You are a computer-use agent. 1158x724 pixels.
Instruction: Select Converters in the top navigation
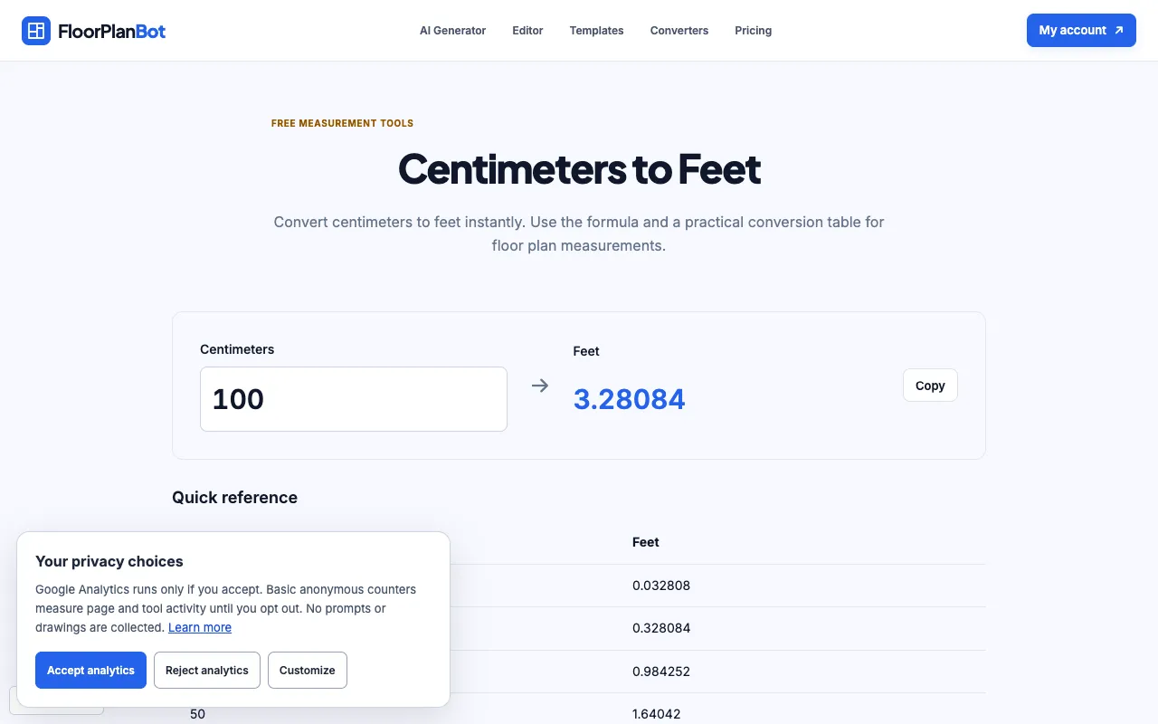coord(679,31)
